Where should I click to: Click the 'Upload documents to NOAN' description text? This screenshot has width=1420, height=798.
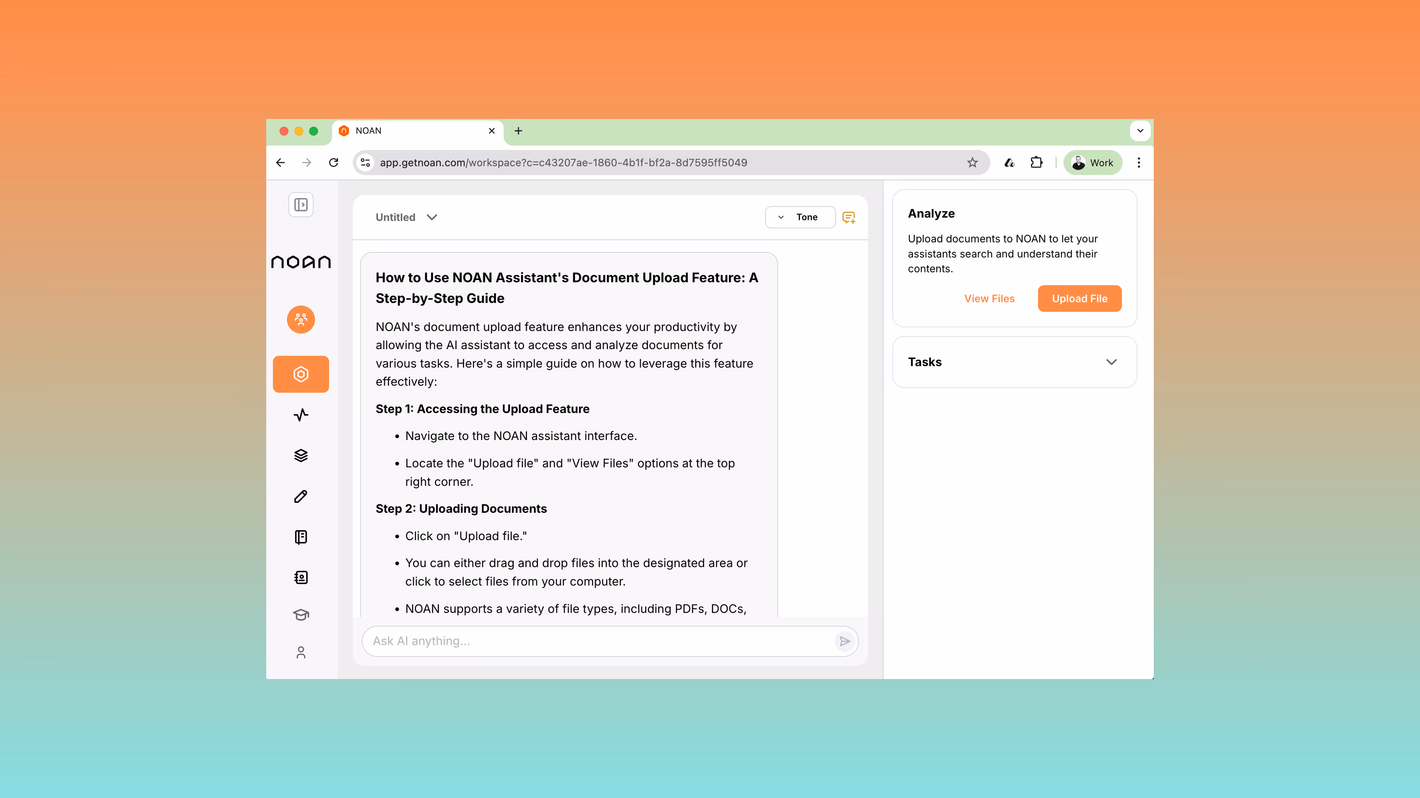click(x=1003, y=254)
